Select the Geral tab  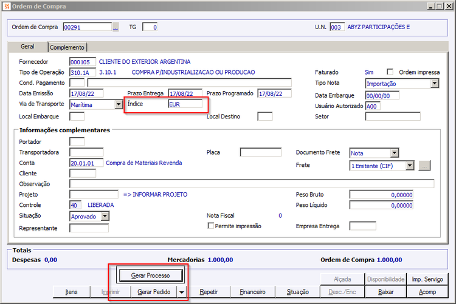(x=27, y=47)
